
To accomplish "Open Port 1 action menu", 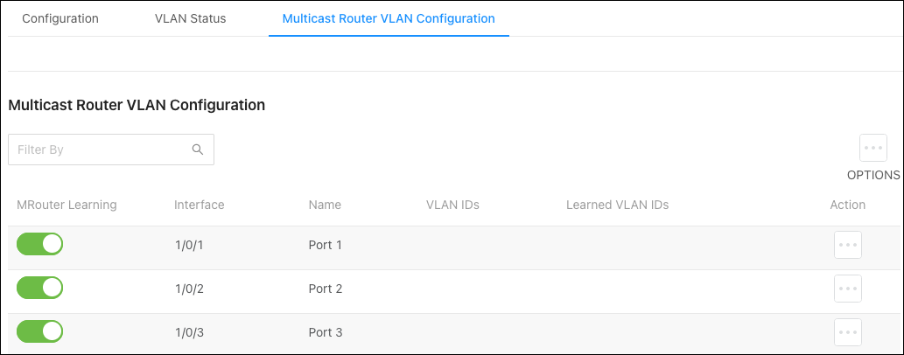I will [848, 245].
